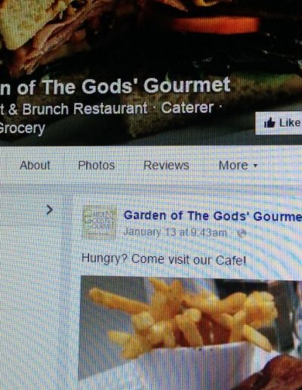Go to the Reviews tab

click(x=166, y=166)
